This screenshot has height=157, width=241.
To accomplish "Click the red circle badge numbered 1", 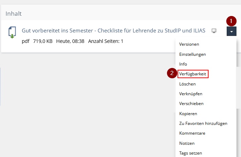I will tap(231, 21).
